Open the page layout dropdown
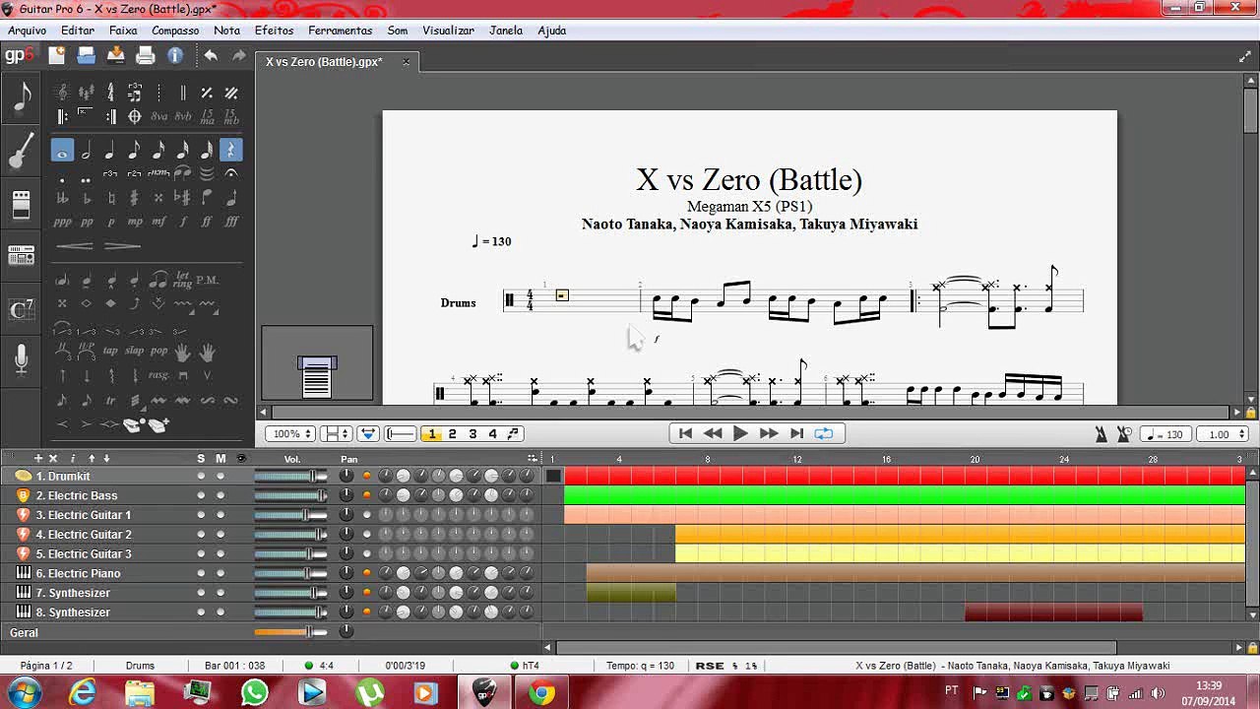The image size is (1260, 709). point(337,433)
